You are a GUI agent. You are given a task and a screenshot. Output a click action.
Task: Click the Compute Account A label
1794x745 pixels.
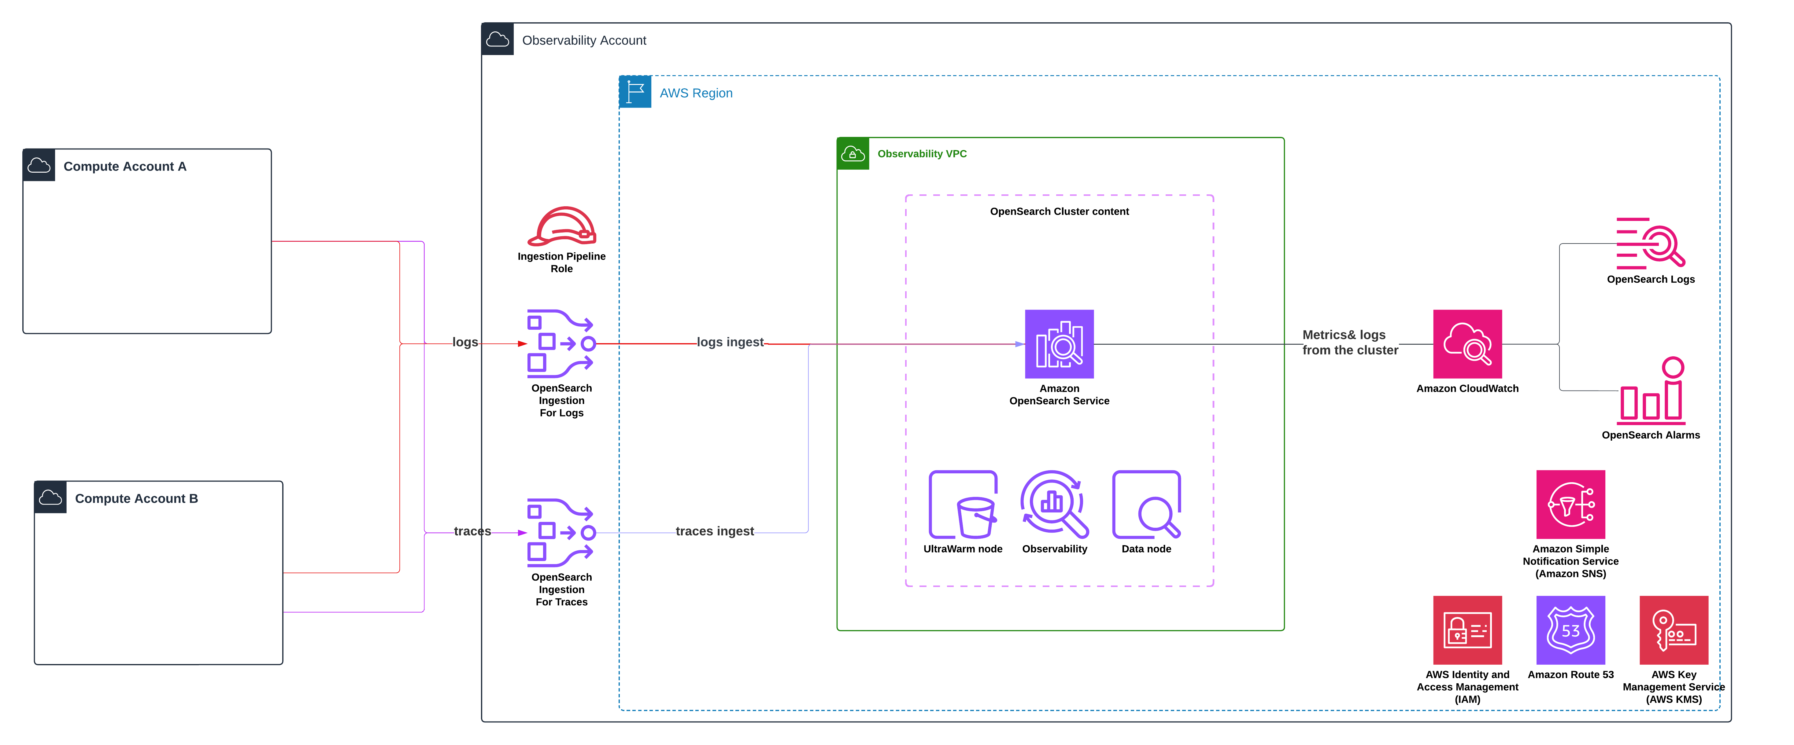[x=125, y=167]
